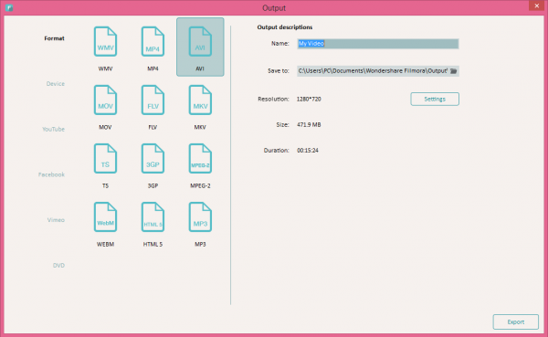548x337 pixels.
Task: Pick the MOV format icon
Action: click(105, 100)
